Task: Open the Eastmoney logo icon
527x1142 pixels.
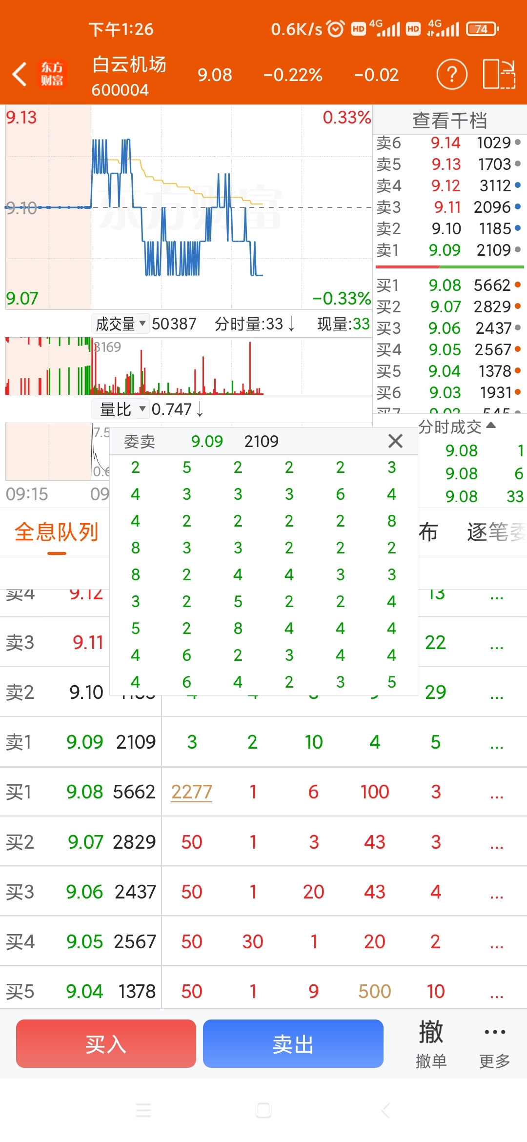Action: pyautogui.click(x=52, y=74)
